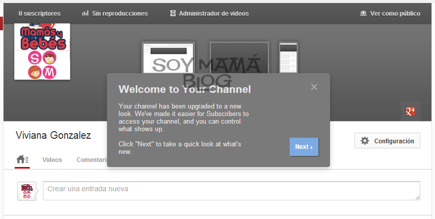Click the 0 suscriptores count
The image size is (435, 219).
click(x=39, y=13)
